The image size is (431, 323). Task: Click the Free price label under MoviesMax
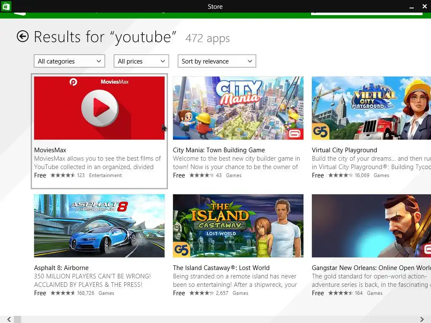point(40,175)
